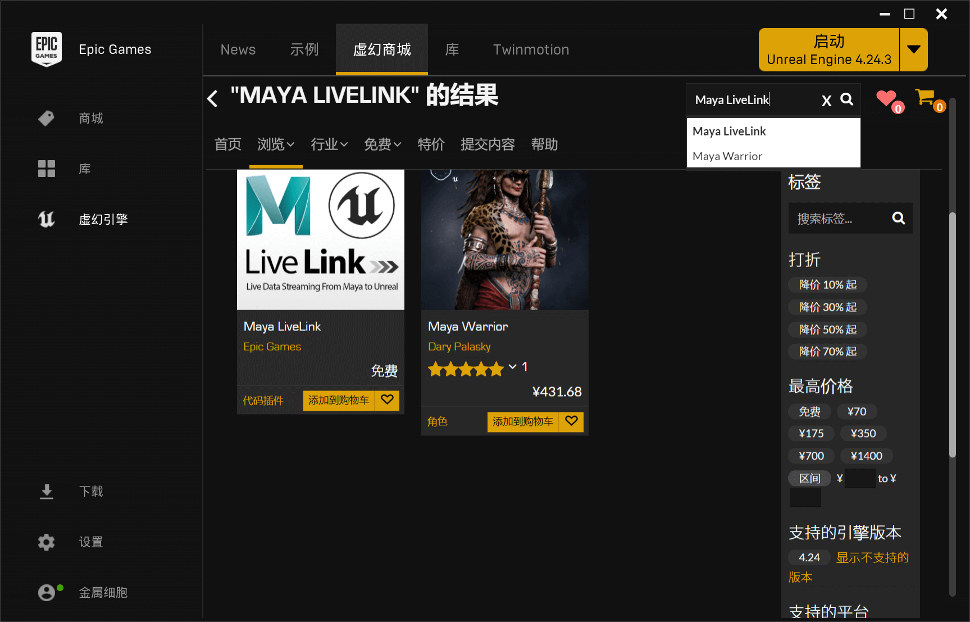
Task: Click the vertical page scrollbar
Action: click(952, 335)
